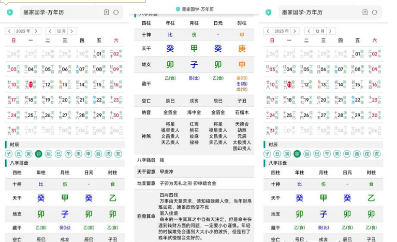
Task: Advance to next month in left panel
Action: 72,31
